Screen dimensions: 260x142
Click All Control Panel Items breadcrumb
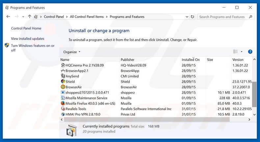pos(87,17)
